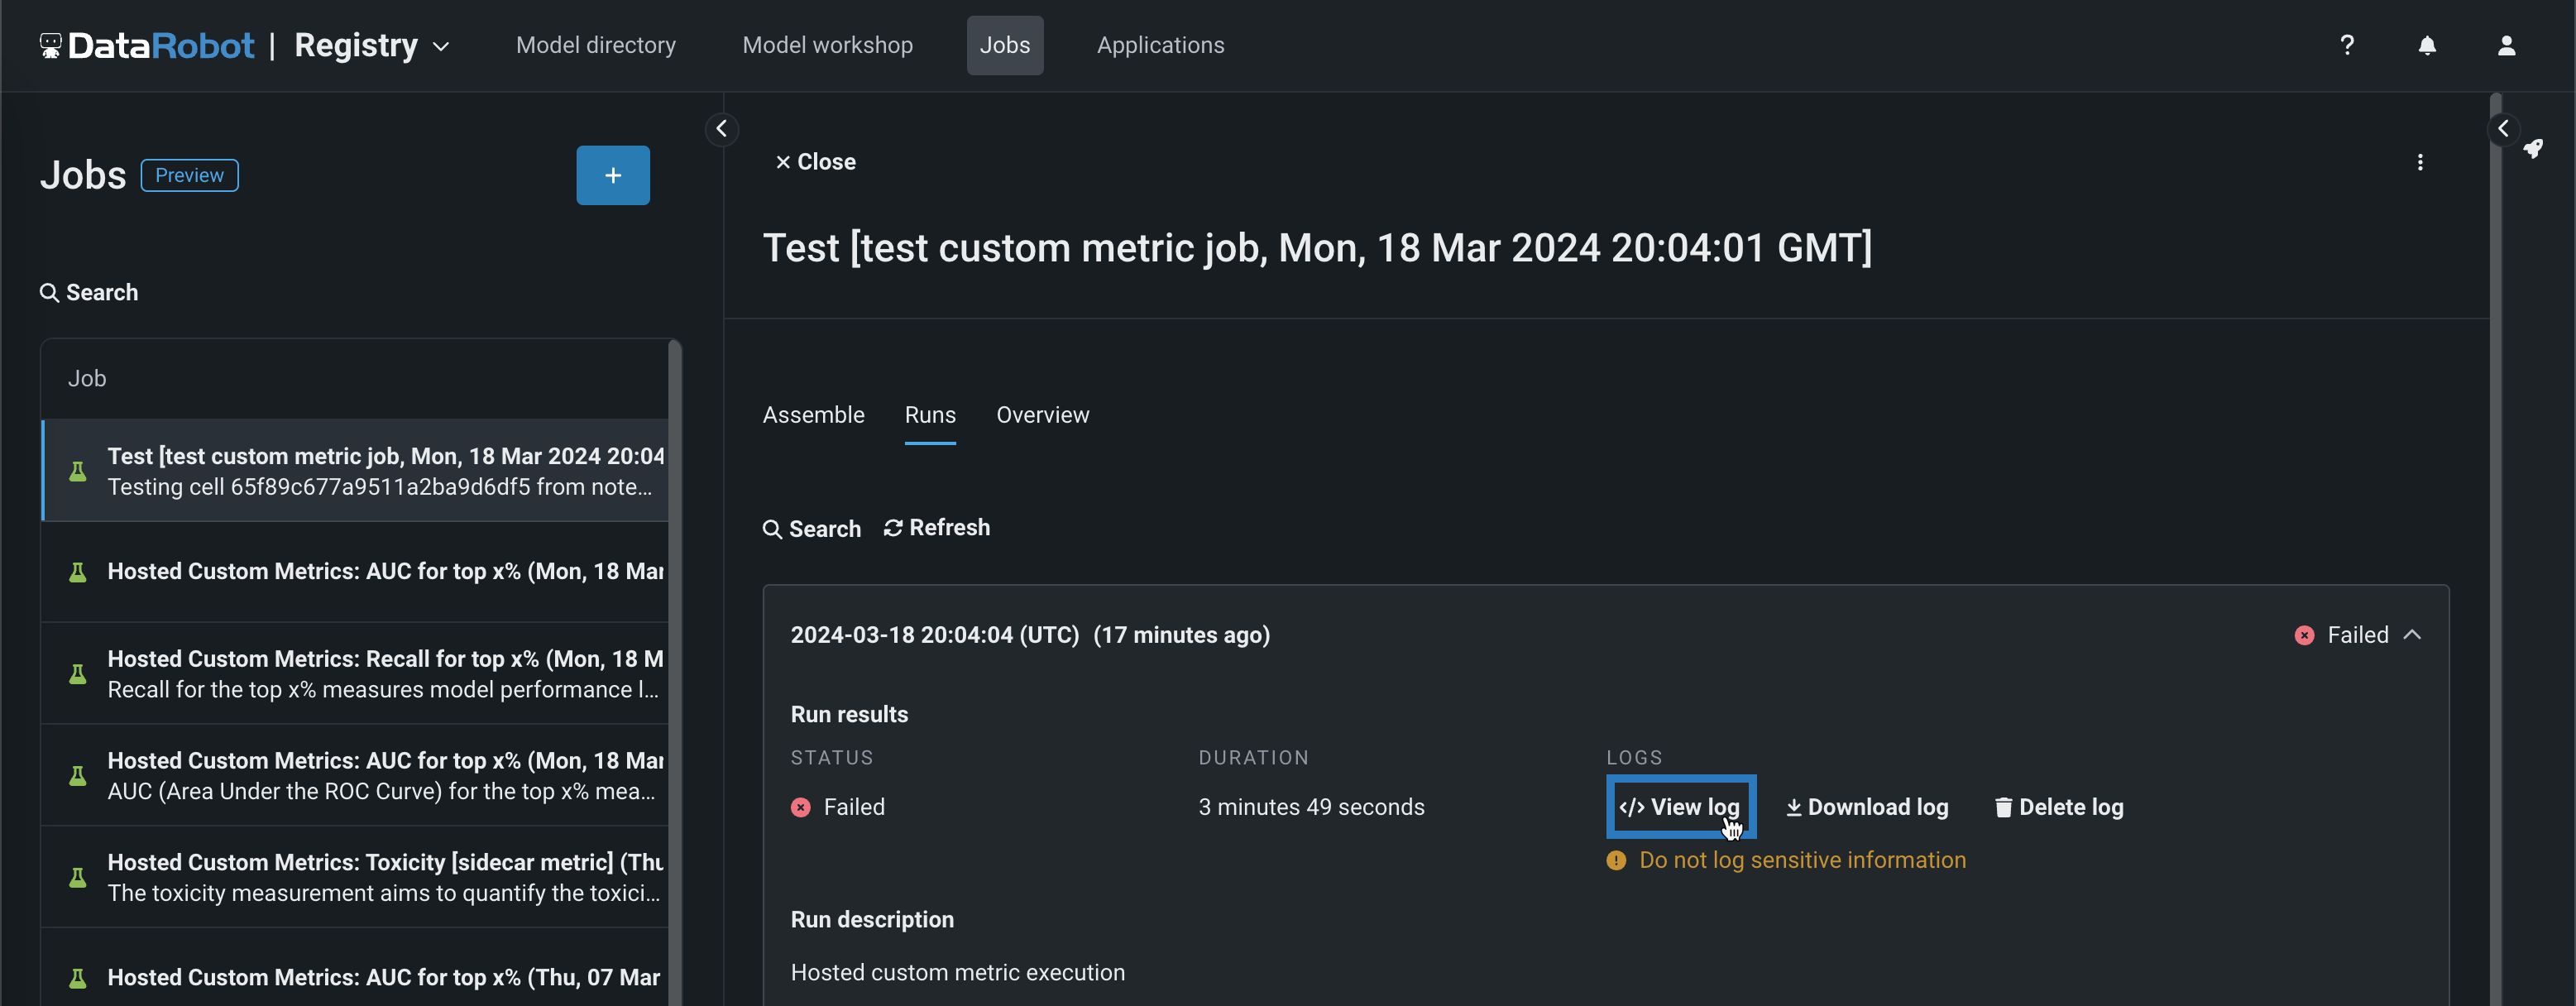This screenshot has width=2576, height=1006.
Task: Open Model workshop in top navigation
Action: pos(827,45)
